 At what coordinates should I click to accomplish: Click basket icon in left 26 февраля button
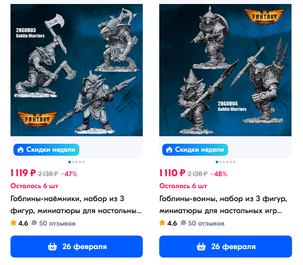(52, 247)
